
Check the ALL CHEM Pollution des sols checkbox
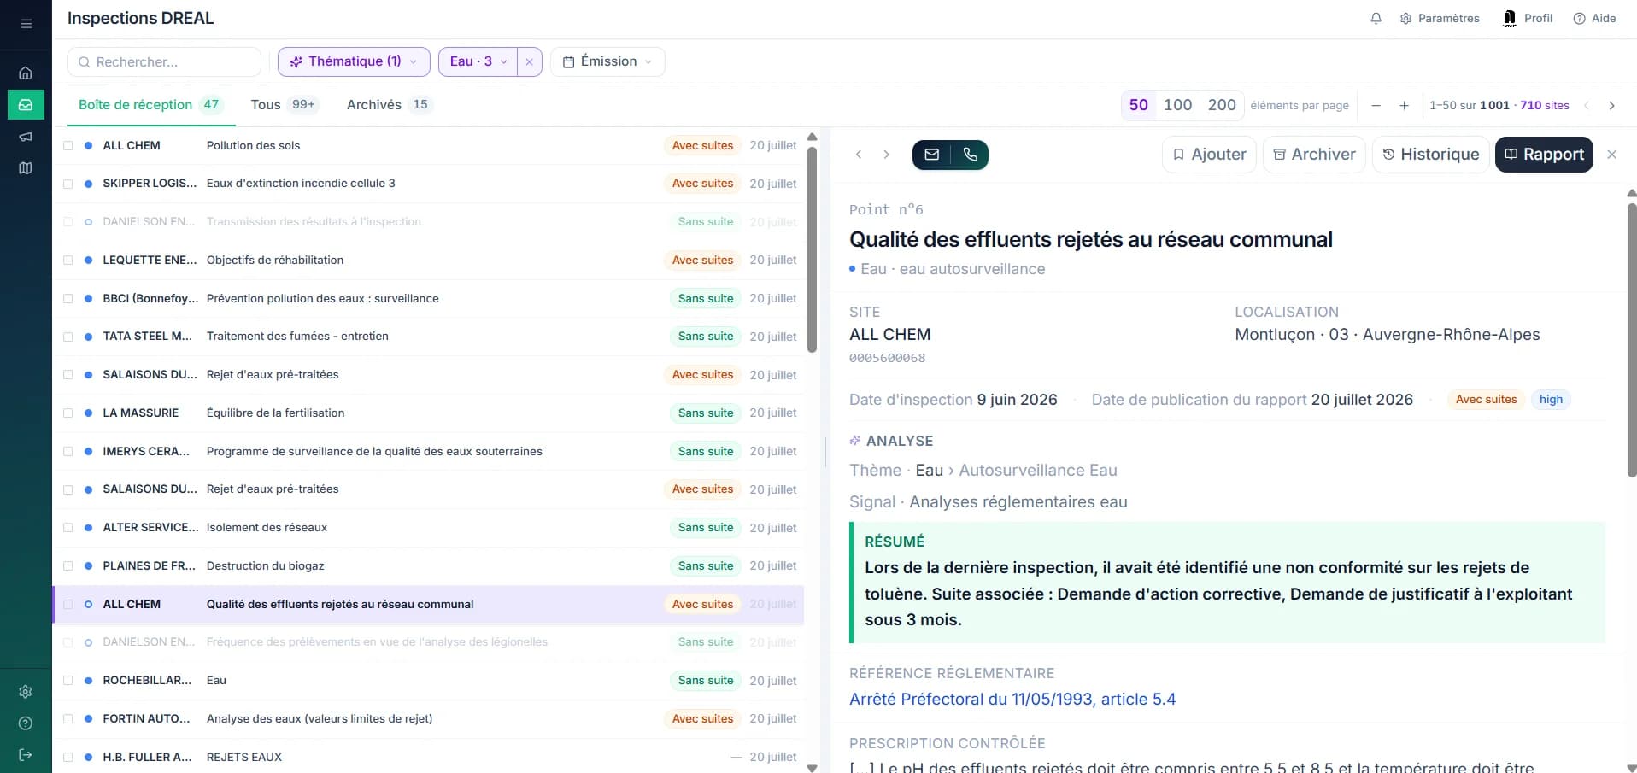(x=68, y=146)
